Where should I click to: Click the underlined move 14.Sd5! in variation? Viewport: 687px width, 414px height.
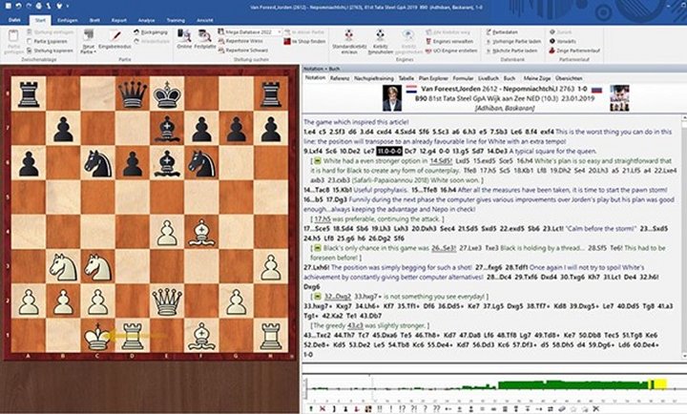(441, 161)
